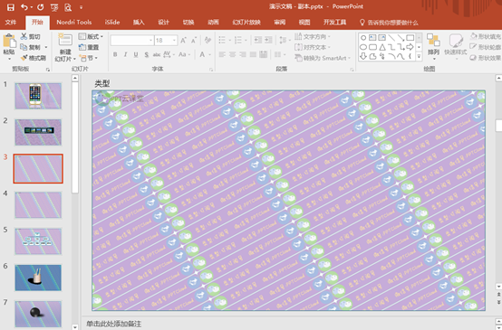Pick the arc shape in the gallery
Viewport: 502px width, 330px height.
coord(391,57)
